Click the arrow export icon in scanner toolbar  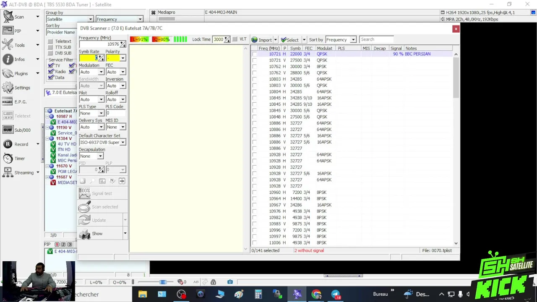coord(122,181)
